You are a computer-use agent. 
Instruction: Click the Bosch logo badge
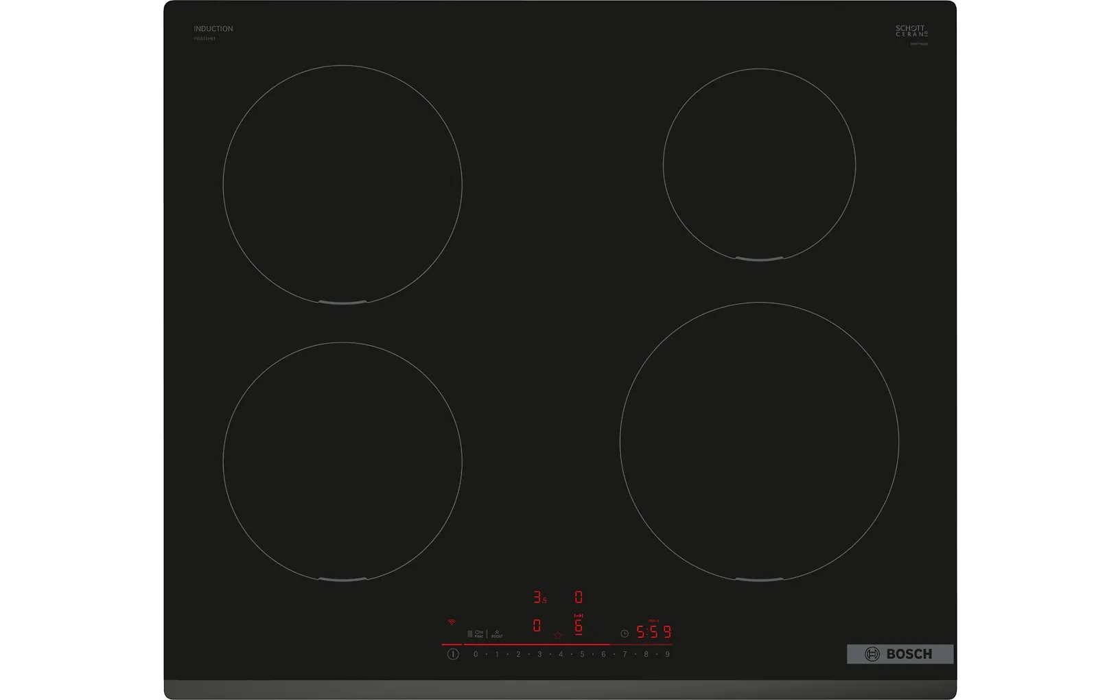coord(899,654)
